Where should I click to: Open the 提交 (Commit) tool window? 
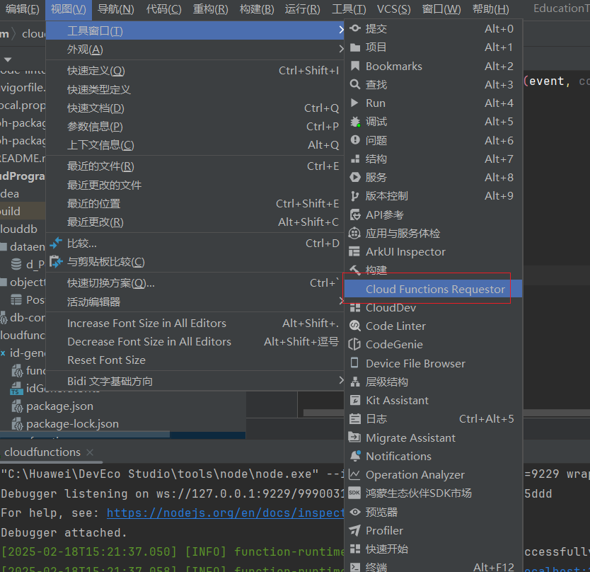433,29
